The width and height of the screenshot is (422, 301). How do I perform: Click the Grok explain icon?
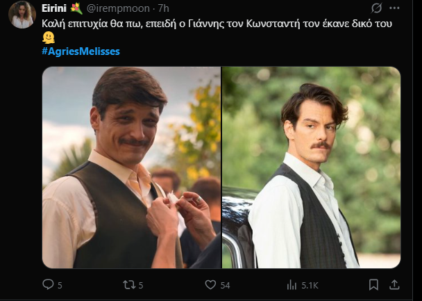coord(376,8)
